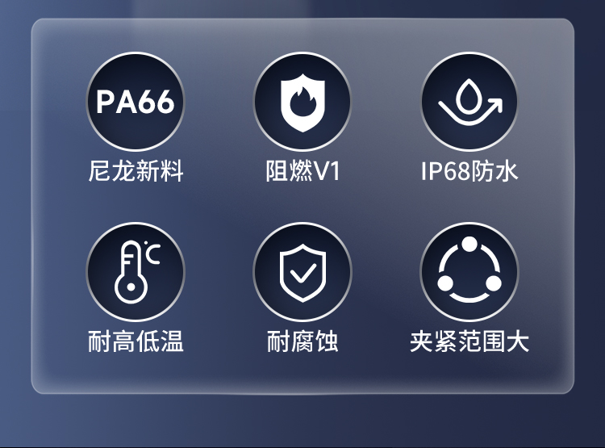Select the IP68防水 text
Image resolution: width=605 pixels, height=448 pixels.
point(469,170)
